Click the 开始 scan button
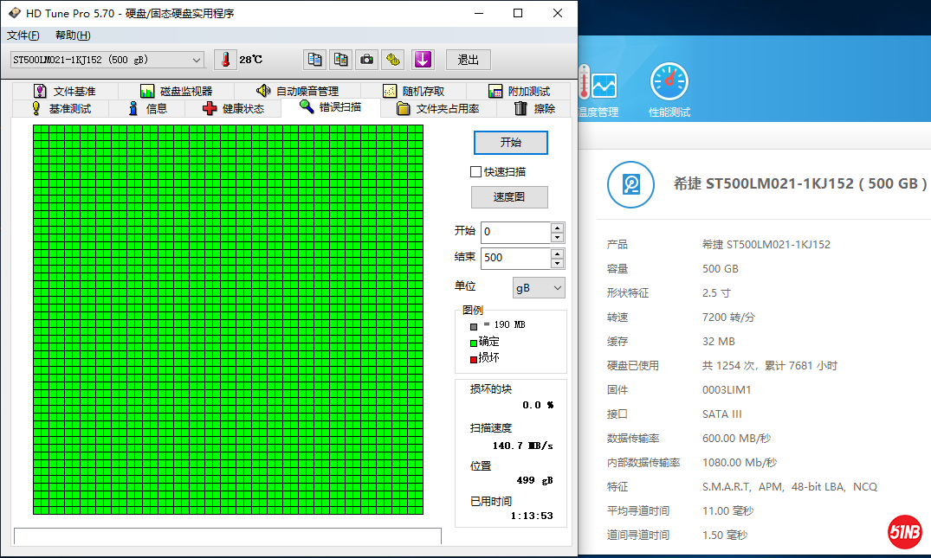Viewport: 931px width, 558px height. [510, 143]
